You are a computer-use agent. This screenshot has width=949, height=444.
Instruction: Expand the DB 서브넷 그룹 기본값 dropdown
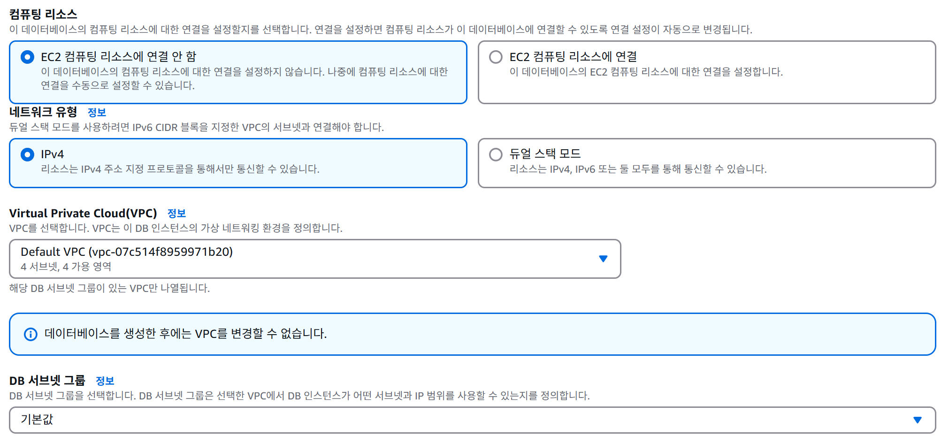pyautogui.click(x=472, y=420)
